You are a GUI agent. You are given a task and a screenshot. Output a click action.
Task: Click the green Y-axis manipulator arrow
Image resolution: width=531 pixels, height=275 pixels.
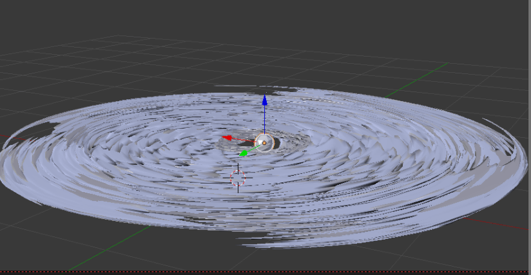pos(244,153)
